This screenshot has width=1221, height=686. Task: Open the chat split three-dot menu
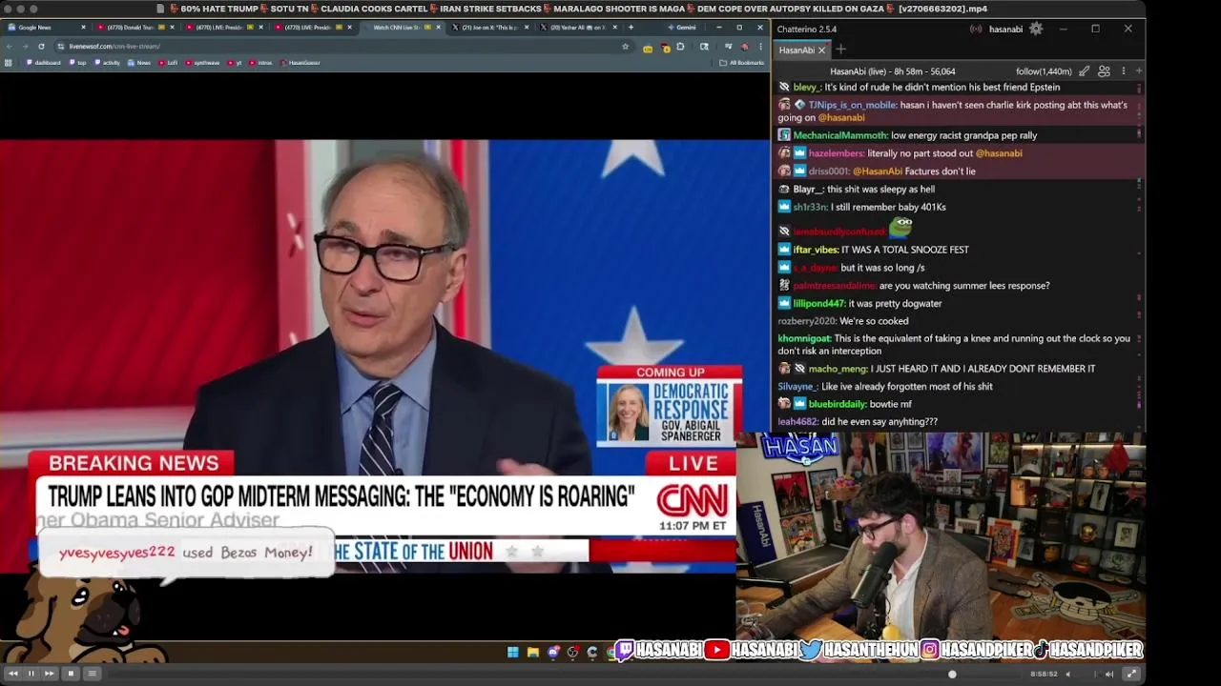coord(1123,71)
